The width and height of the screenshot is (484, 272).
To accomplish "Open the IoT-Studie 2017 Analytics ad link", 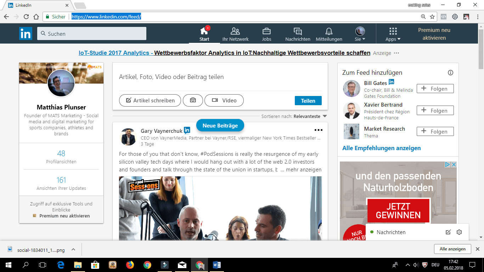I will point(224,53).
